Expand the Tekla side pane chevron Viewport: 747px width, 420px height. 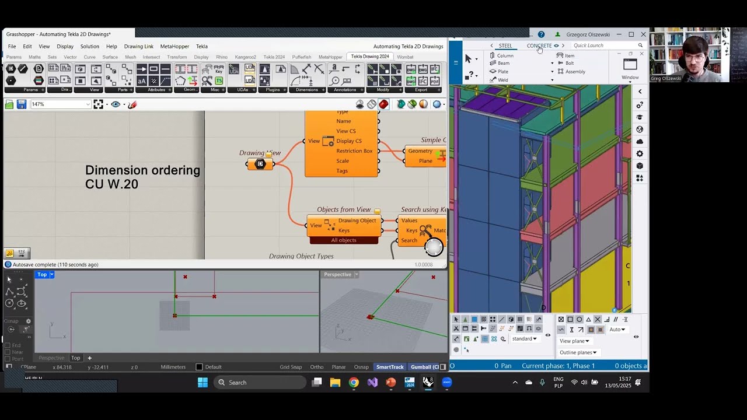640,92
